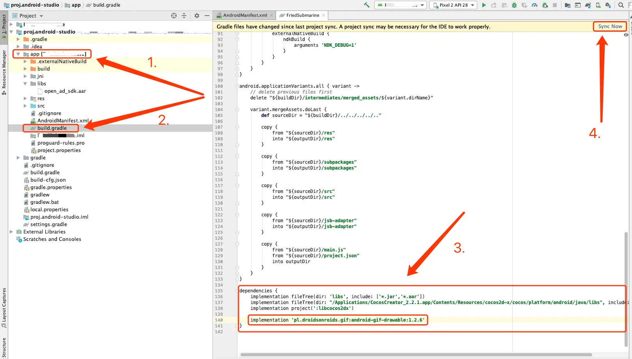Click the editor horizontal scrollbar
This screenshot has height=359, width=632.
click(416, 355)
